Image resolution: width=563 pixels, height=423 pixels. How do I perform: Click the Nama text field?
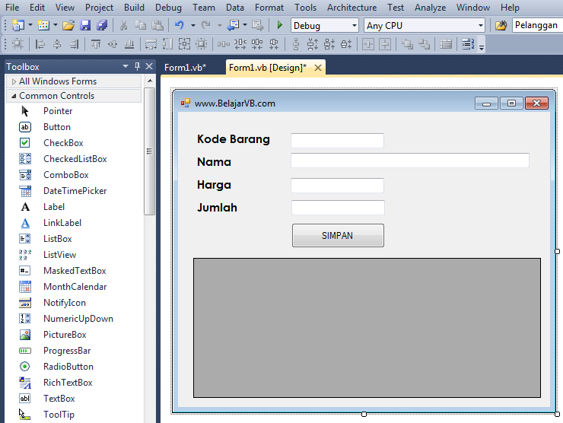[x=409, y=161]
